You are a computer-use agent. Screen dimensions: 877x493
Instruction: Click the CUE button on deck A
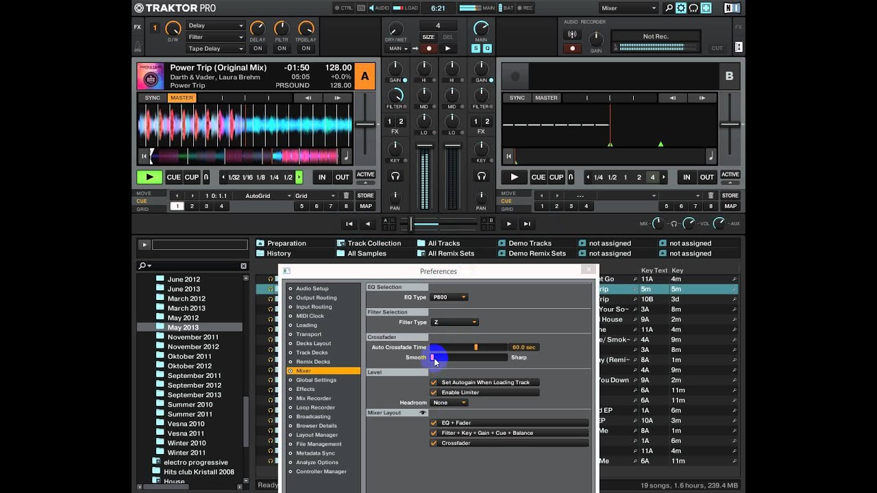[174, 177]
